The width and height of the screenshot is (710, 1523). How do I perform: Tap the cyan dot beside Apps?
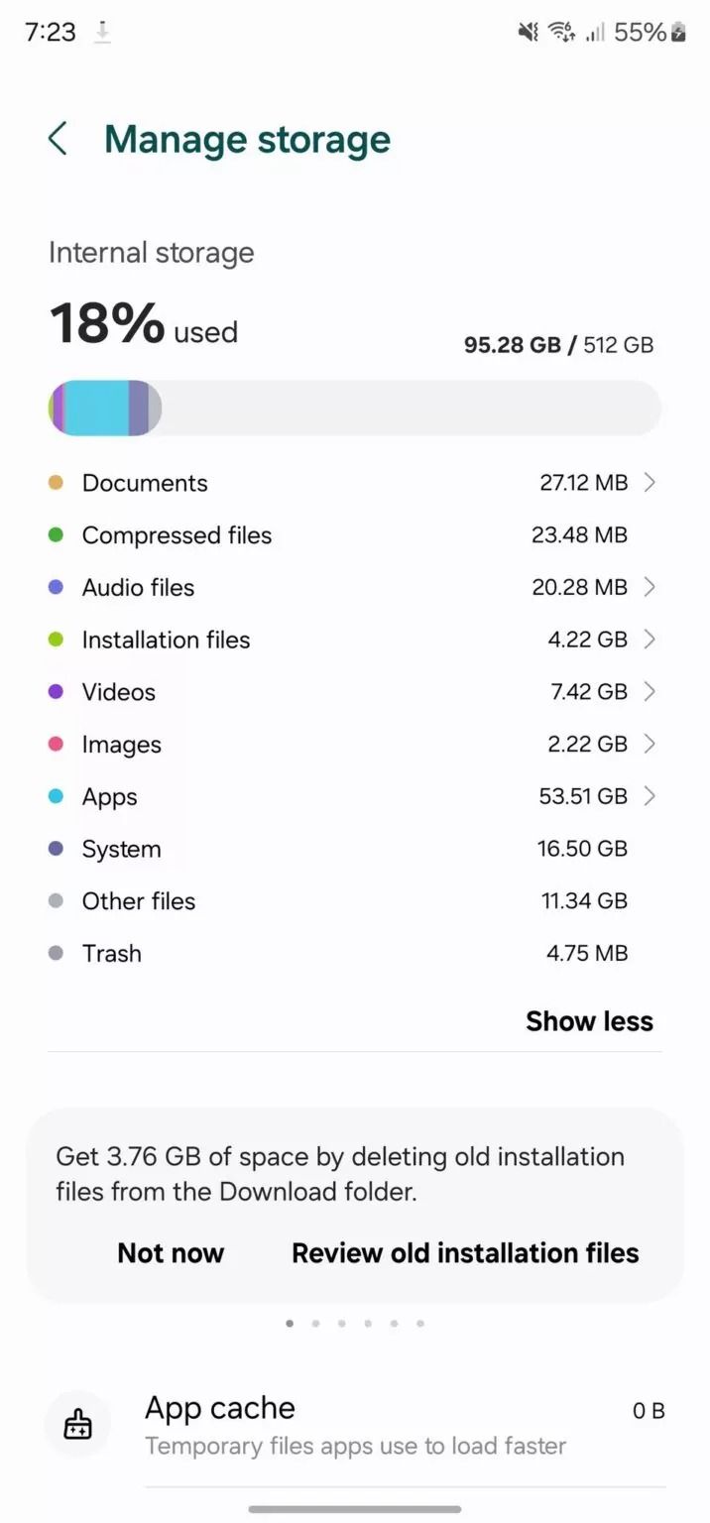[x=57, y=796]
